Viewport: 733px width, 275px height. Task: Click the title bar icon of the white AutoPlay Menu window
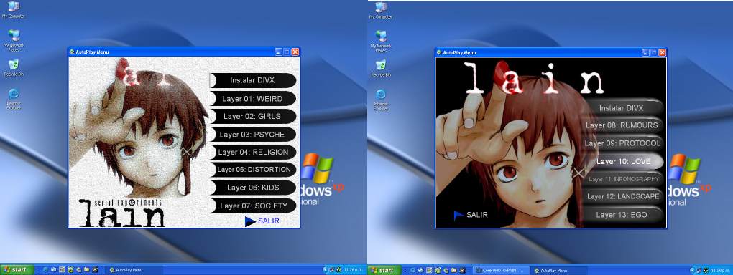72,52
